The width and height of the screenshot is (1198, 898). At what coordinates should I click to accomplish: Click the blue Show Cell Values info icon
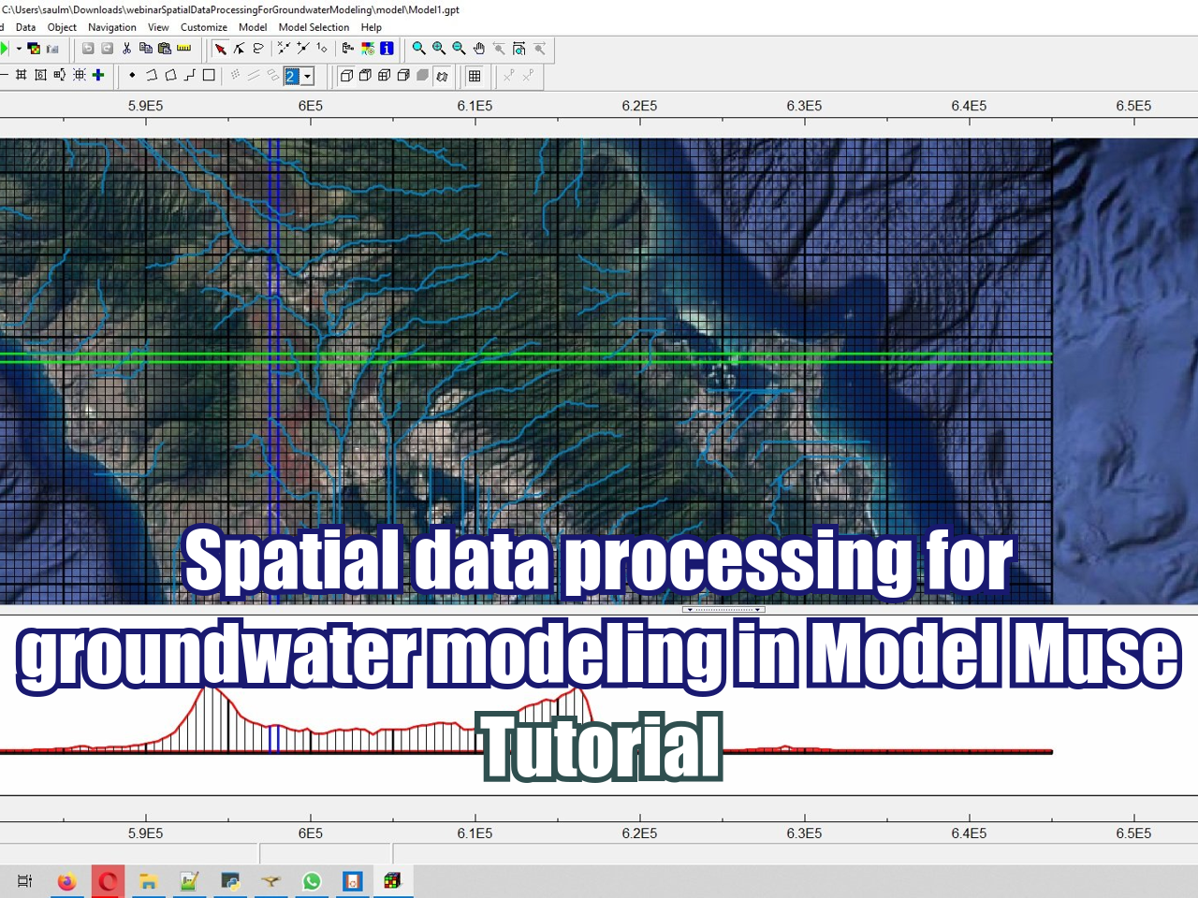[387, 48]
